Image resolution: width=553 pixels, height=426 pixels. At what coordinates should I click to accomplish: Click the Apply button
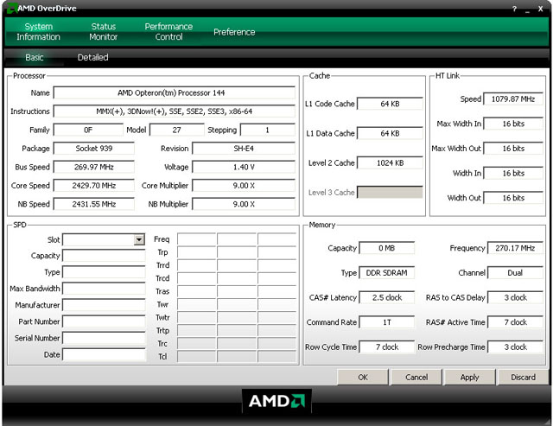tap(470, 378)
